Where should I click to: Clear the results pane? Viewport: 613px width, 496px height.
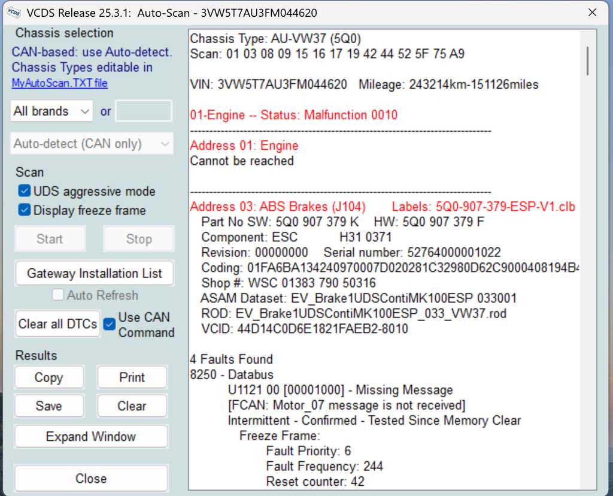[x=132, y=406]
